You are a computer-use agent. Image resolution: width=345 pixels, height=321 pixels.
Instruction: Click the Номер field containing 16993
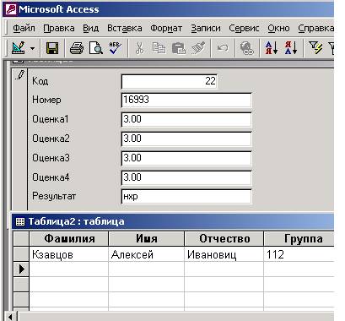point(186,100)
